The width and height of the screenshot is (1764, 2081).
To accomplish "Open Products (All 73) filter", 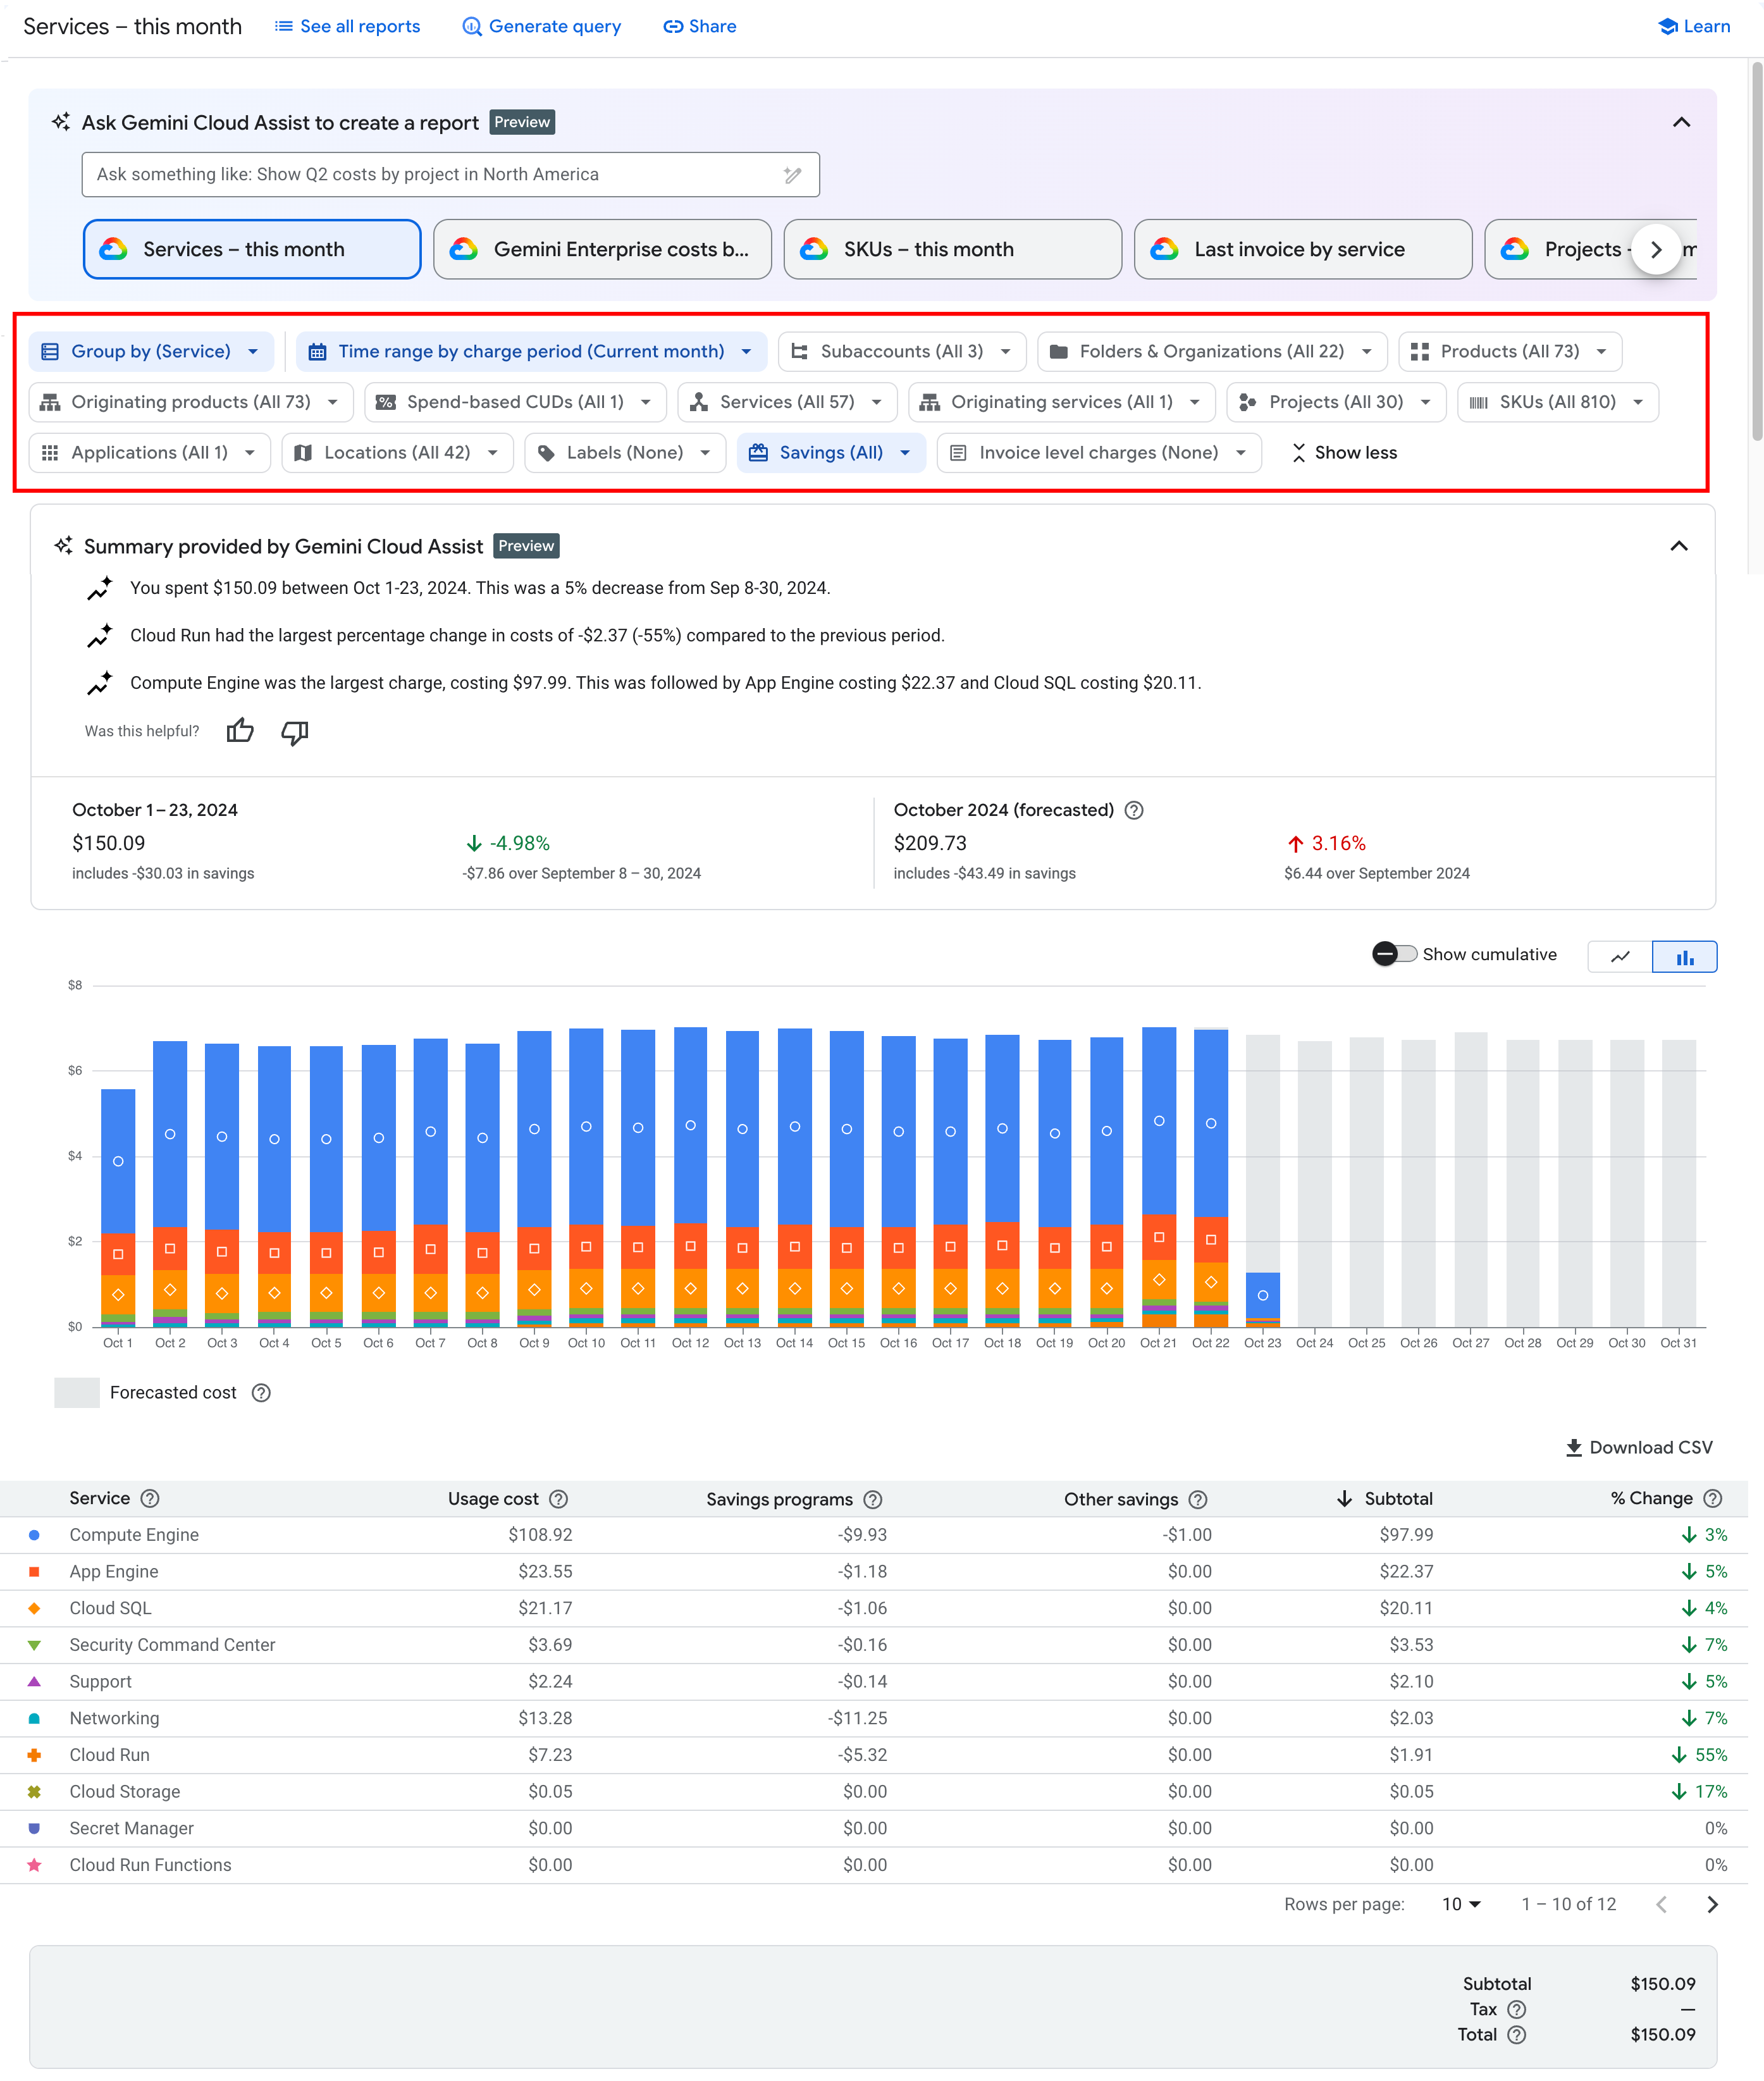I will point(1510,351).
